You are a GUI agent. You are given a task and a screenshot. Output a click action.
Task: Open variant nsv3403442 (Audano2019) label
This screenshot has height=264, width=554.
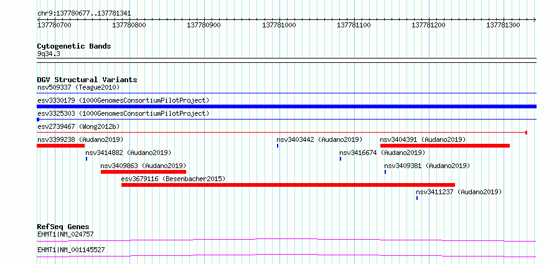pyautogui.click(x=319, y=139)
